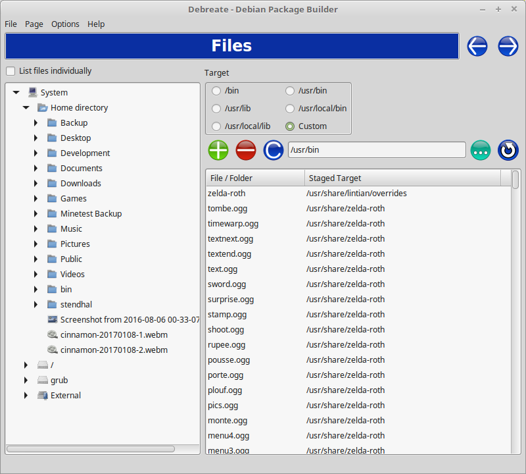The image size is (526, 474).
Task: Select the Custom target radio button
Action: point(290,126)
